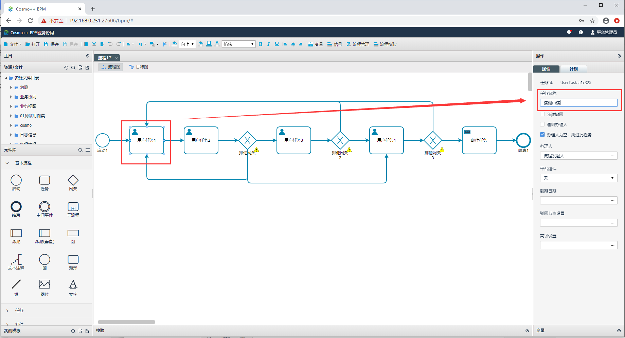Switch to the 属性 tab

pyautogui.click(x=546, y=69)
